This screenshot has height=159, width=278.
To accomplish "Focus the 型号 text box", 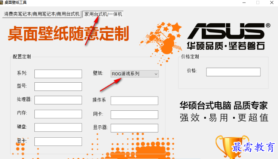I will tap(58, 86).
